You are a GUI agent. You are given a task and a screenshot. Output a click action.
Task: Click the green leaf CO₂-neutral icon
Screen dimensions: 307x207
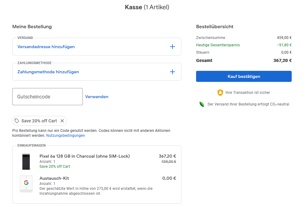click(202, 104)
